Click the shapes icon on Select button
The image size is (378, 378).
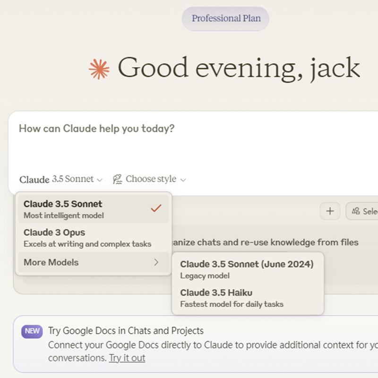tap(356, 211)
